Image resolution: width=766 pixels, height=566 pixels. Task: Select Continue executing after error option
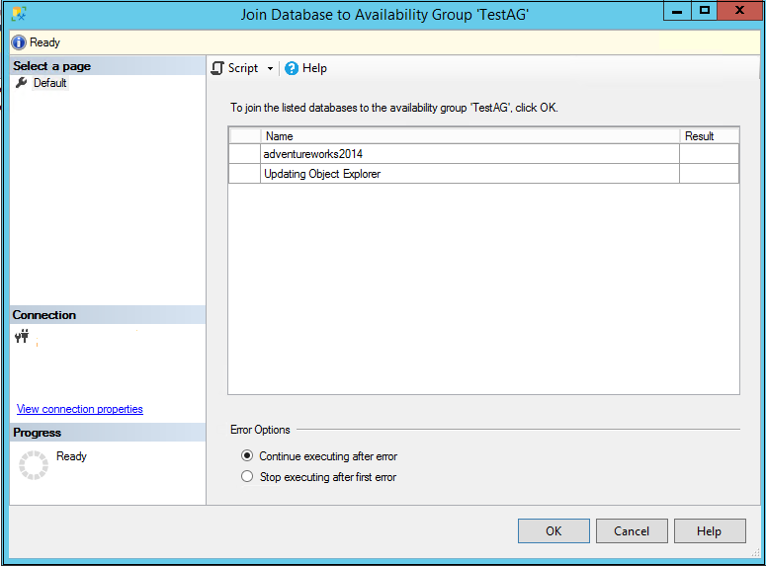coord(247,456)
